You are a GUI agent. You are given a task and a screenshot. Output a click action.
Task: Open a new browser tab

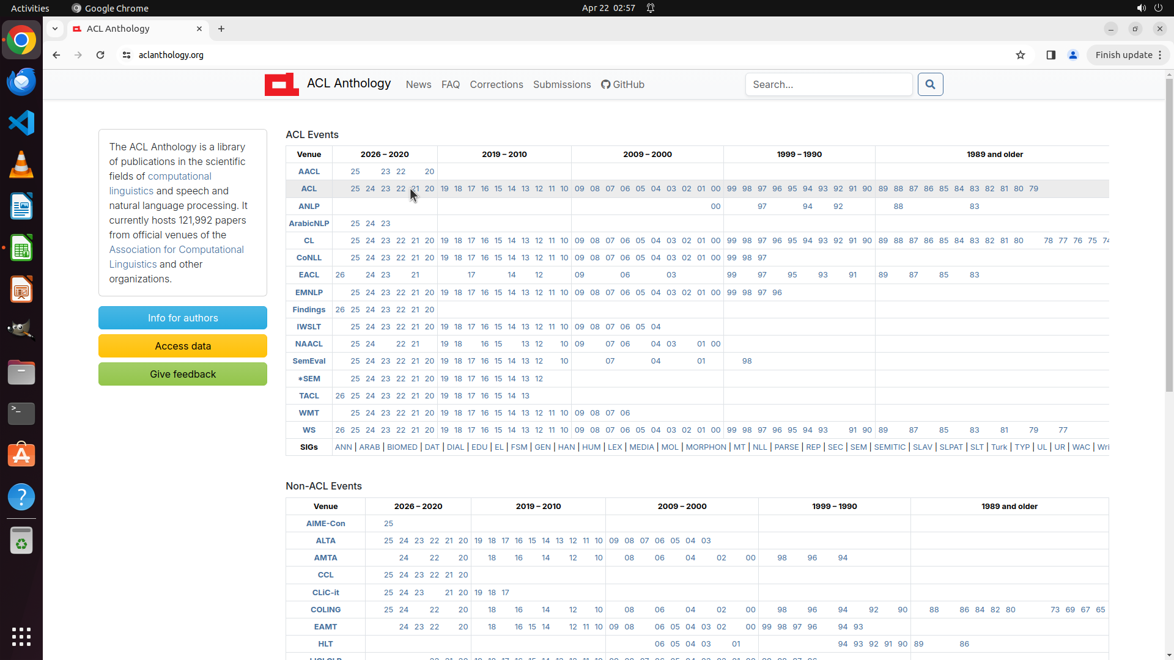click(221, 29)
